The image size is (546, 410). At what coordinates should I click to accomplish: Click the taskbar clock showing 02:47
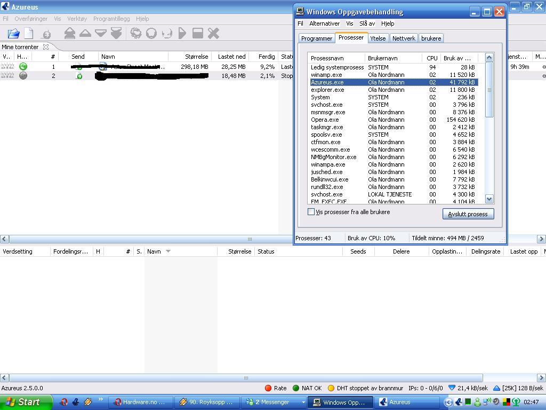pyautogui.click(x=531, y=403)
